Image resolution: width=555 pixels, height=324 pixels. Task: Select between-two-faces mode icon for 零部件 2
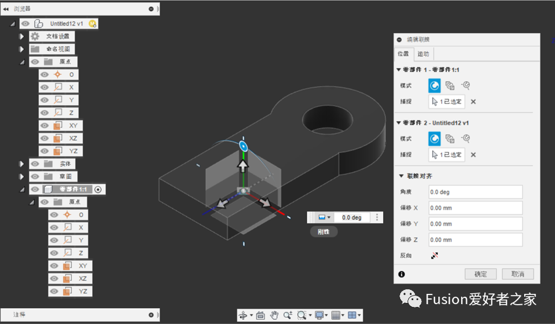tap(450, 139)
